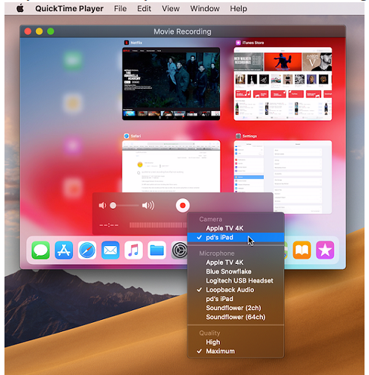This screenshot has height=375, width=369.
Task: Click the red record button
Action: pos(183,206)
